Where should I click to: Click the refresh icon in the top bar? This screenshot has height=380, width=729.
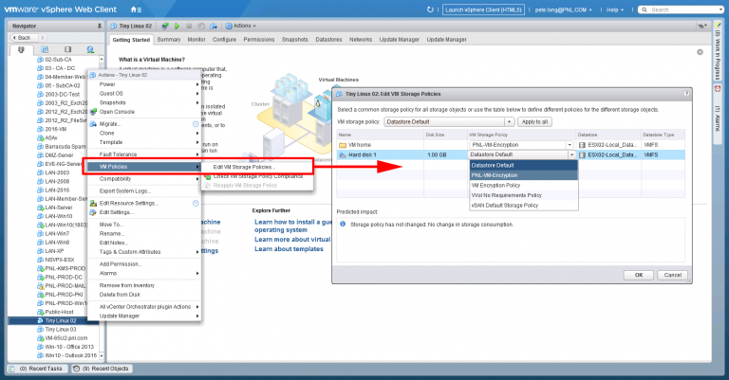[430, 9]
